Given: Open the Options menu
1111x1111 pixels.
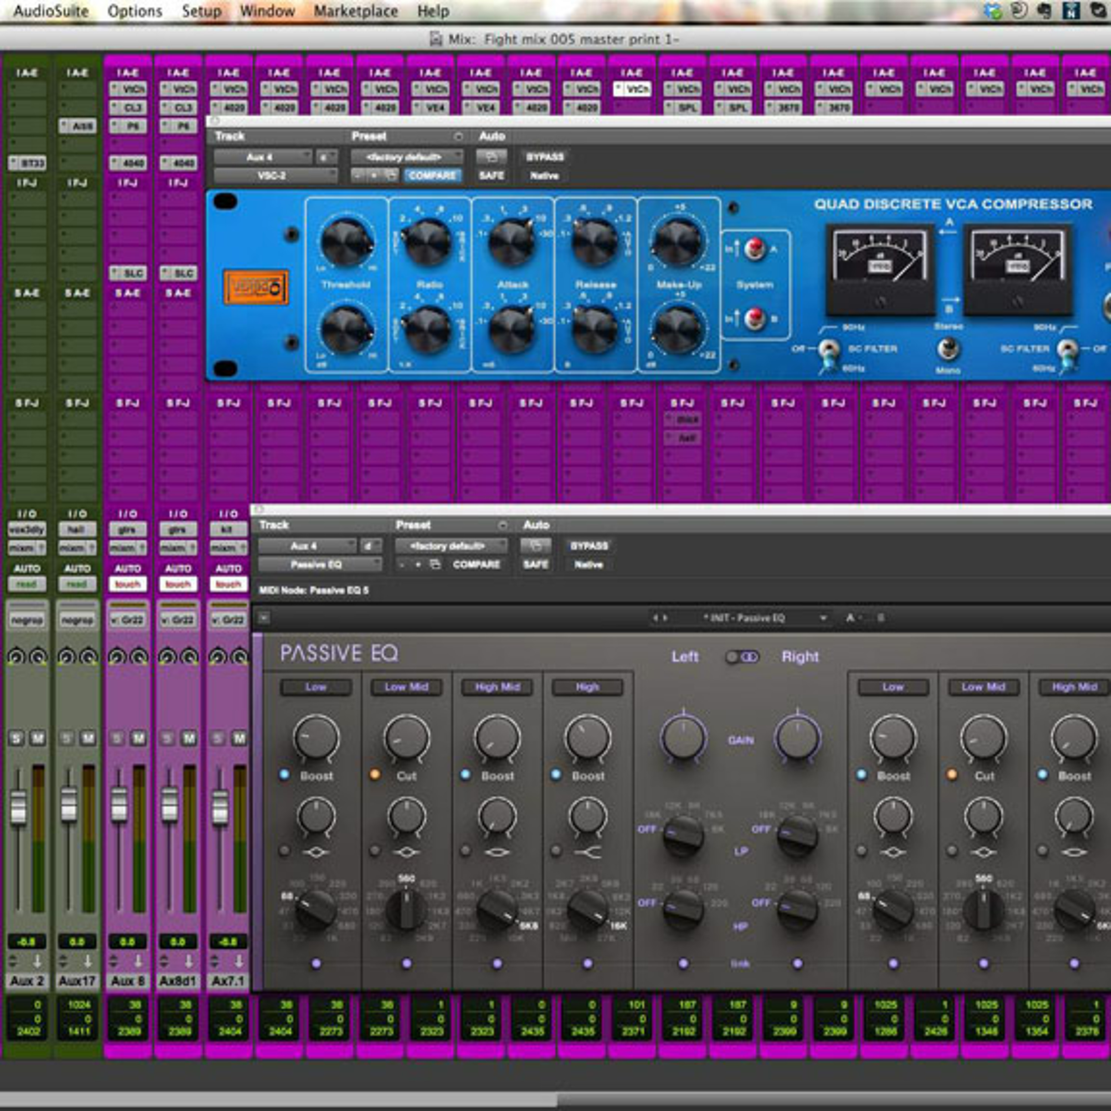Looking at the screenshot, I should click(x=135, y=11).
